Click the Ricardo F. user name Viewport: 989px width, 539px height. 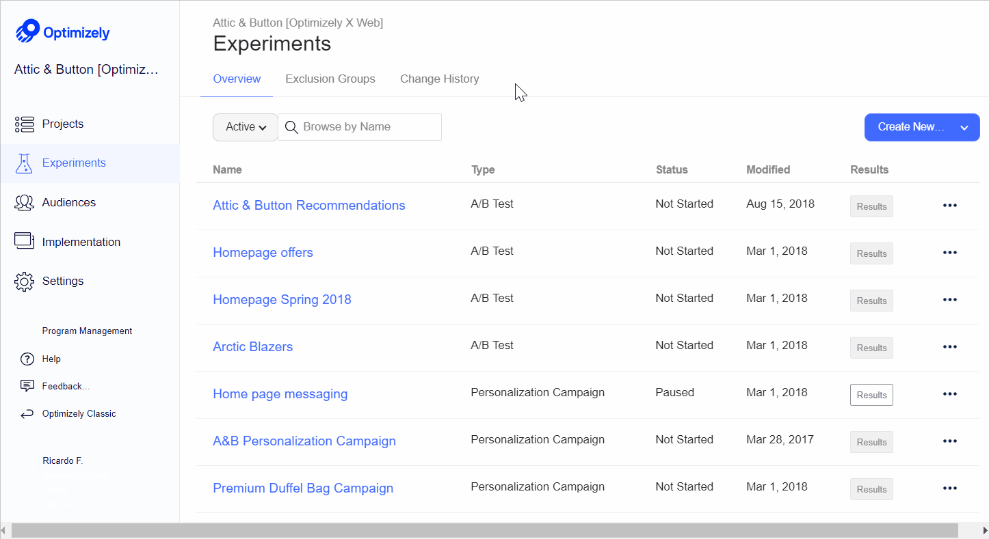pos(62,461)
